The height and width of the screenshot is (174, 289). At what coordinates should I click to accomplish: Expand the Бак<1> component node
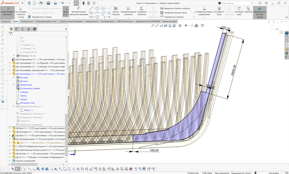coord(10,128)
